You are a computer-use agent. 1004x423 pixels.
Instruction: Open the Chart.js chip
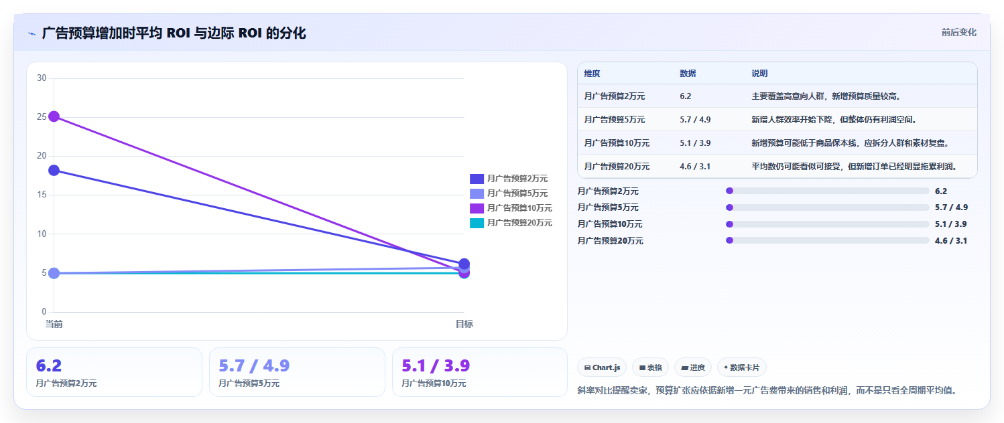[x=602, y=367]
